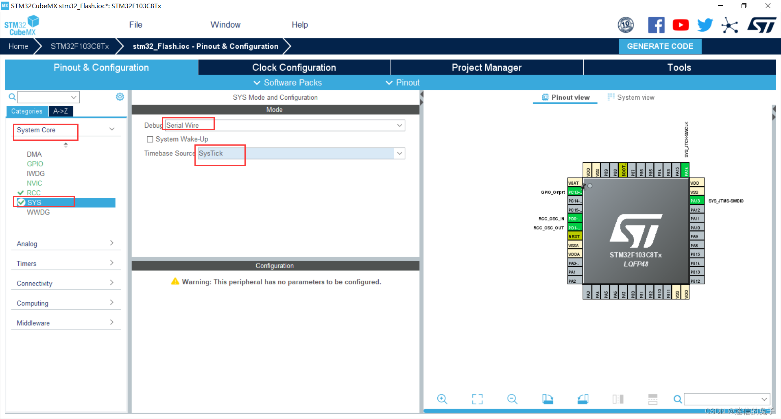Expand the Analog category
The height and width of the screenshot is (419, 781).
111,243
